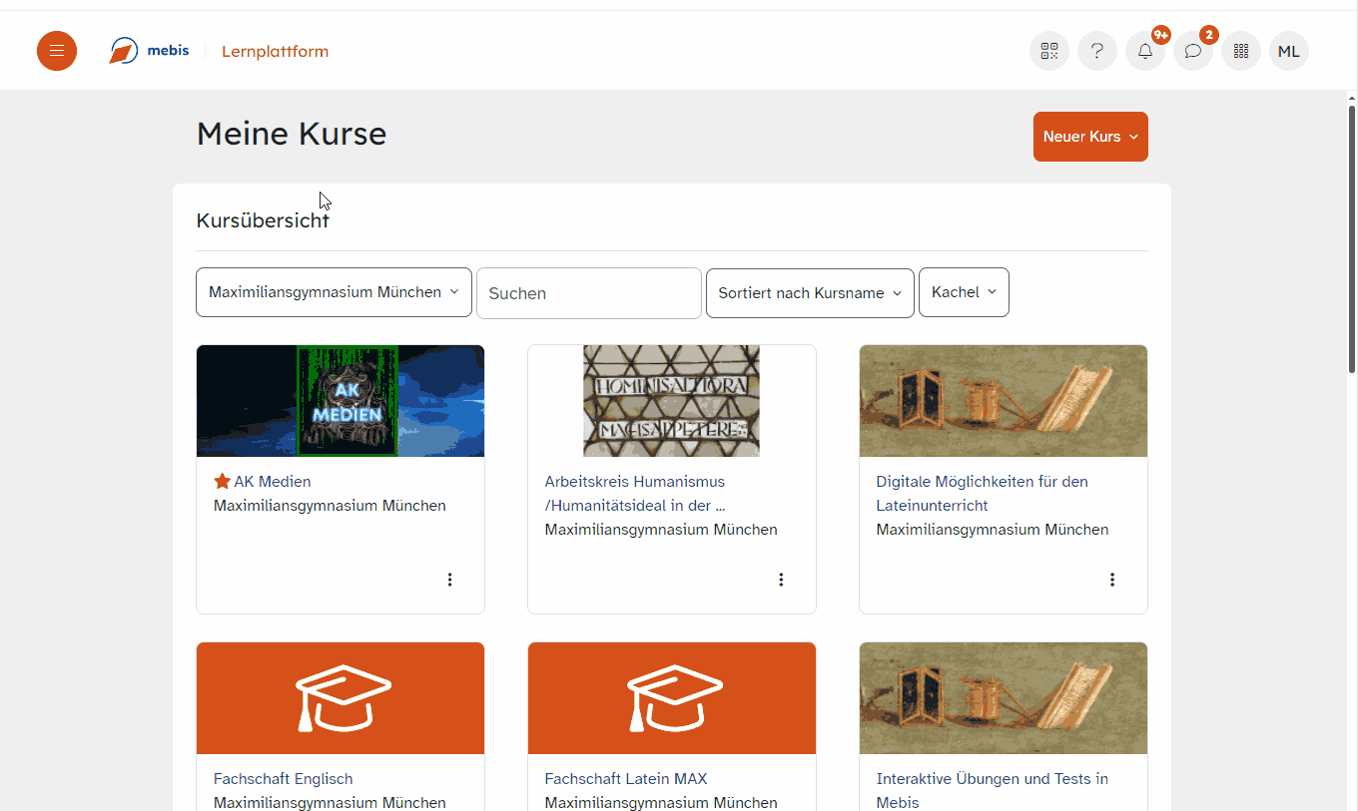Click graduation cap image of Fachschaft Latein MAX
The image size is (1358, 811).
tap(672, 698)
